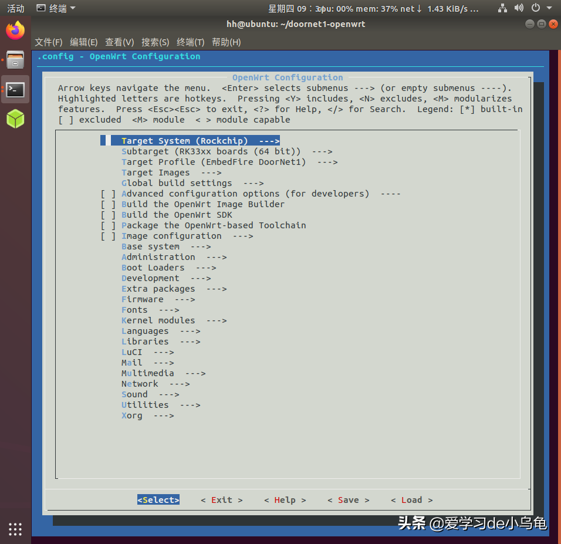The image size is (561, 544).
Task: Open the Files app in the dock
Action: click(15, 59)
